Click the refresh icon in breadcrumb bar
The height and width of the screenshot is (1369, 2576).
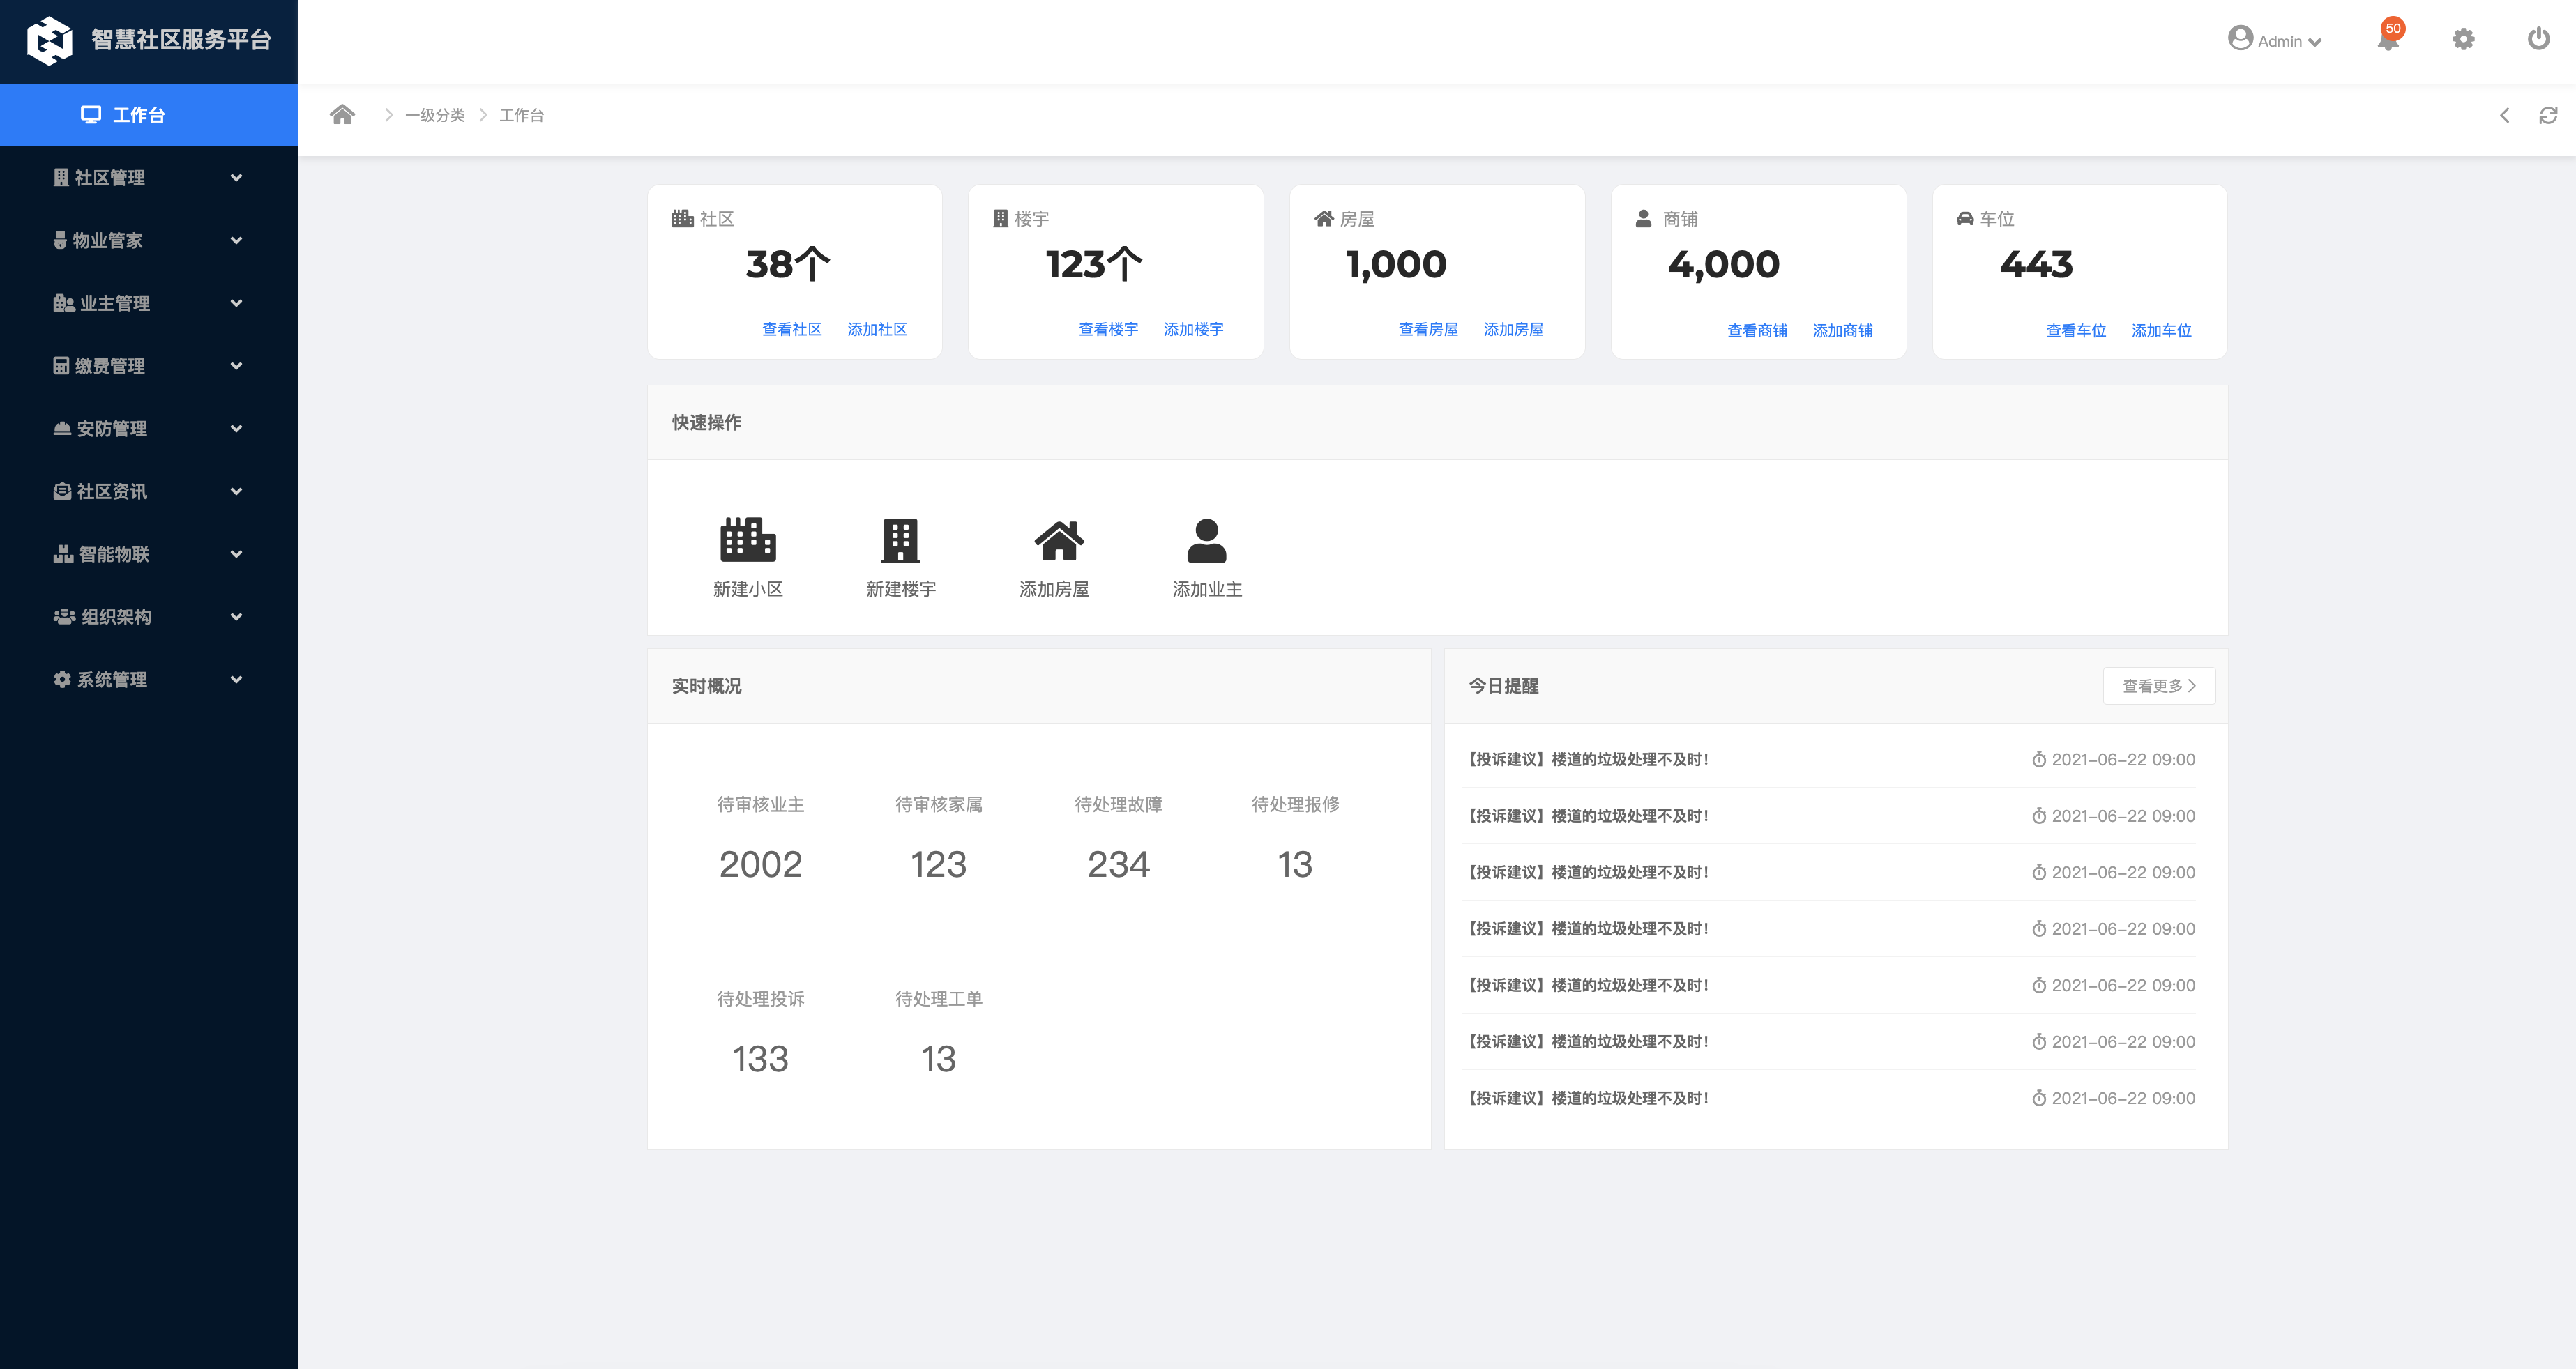pyautogui.click(x=2548, y=115)
